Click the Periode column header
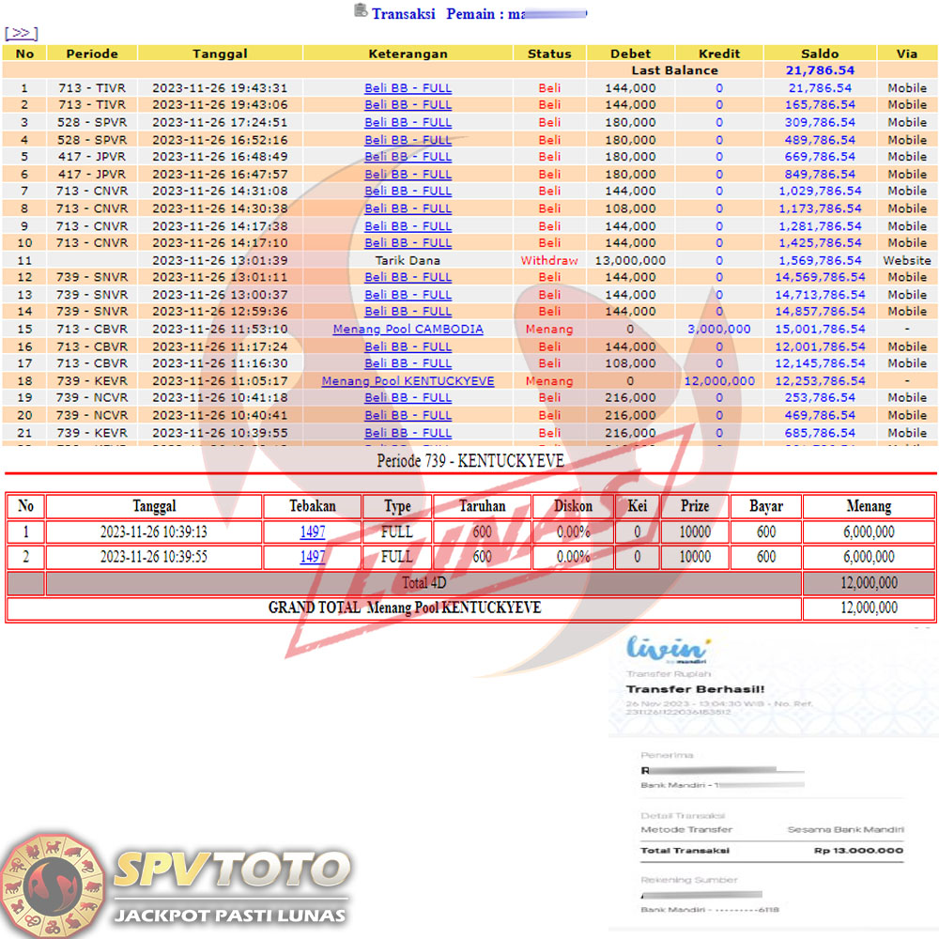 point(91,54)
